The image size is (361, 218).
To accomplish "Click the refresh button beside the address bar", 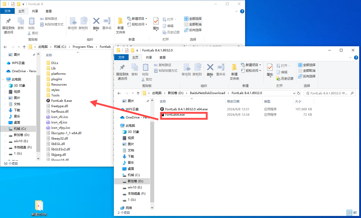I will pyautogui.click(x=299, y=93).
